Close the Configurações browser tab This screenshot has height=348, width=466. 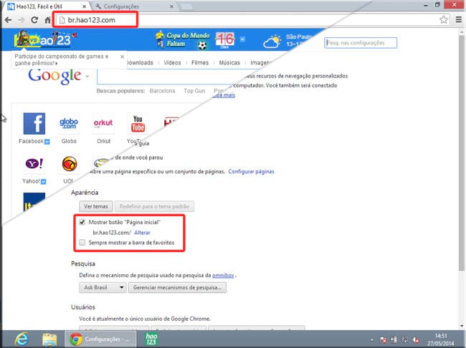pyautogui.click(x=171, y=6)
